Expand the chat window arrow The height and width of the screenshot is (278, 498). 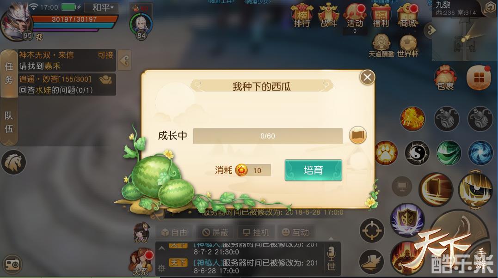click(162, 248)
